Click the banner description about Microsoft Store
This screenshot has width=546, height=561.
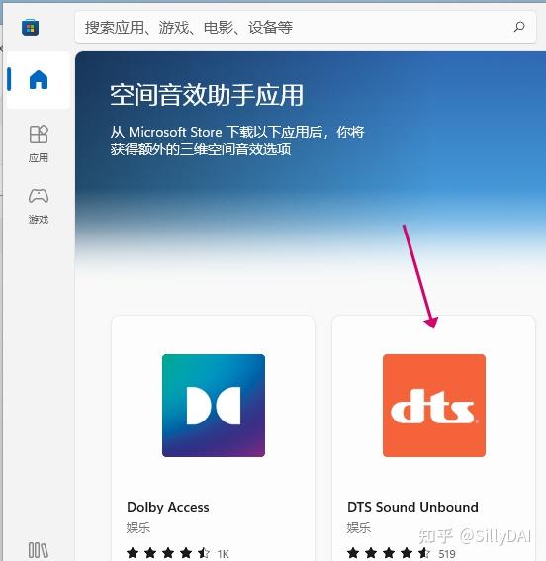237,140
